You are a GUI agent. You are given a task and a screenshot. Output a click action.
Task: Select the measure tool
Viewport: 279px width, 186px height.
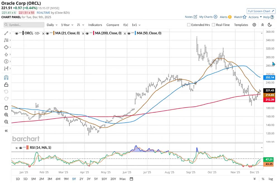(6, 68)
